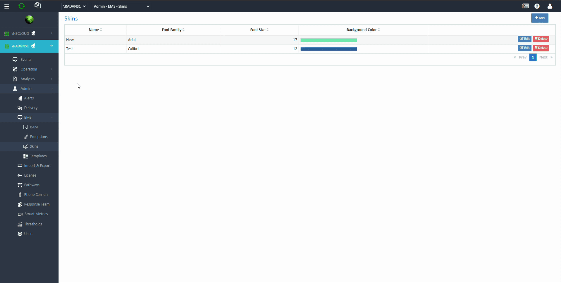
Task: Click the Skins page heading
Action: click(x=71, y=18)
